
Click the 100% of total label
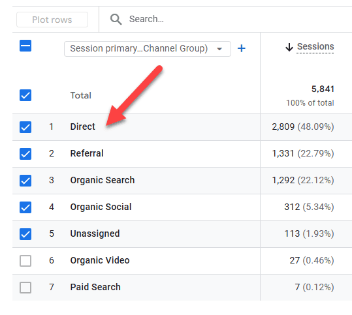(x=310, y=103)
